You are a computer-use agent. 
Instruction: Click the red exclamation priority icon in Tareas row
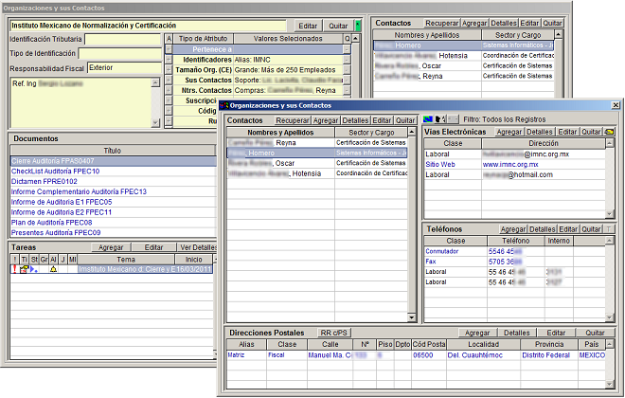14,270
